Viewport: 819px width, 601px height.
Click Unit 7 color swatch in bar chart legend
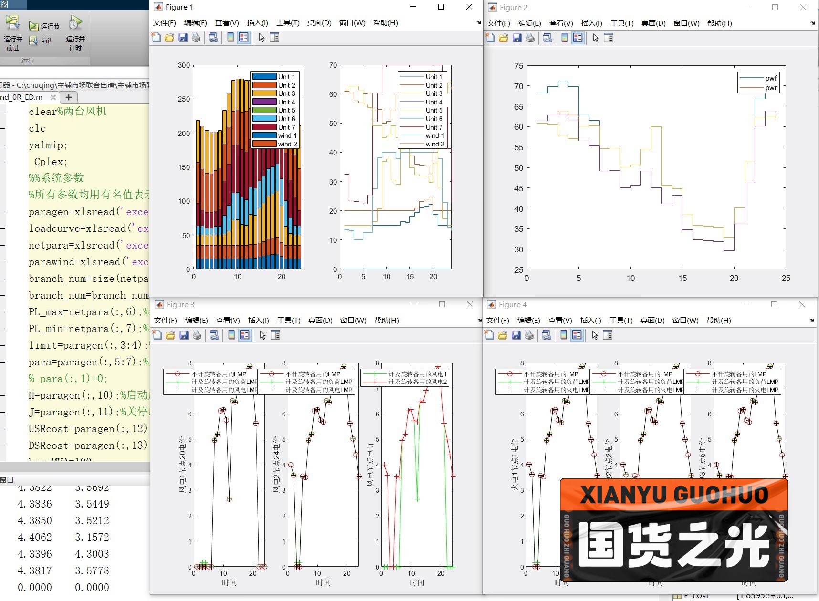click(264, 127)
